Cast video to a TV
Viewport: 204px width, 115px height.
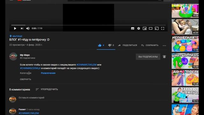point(157,28)
